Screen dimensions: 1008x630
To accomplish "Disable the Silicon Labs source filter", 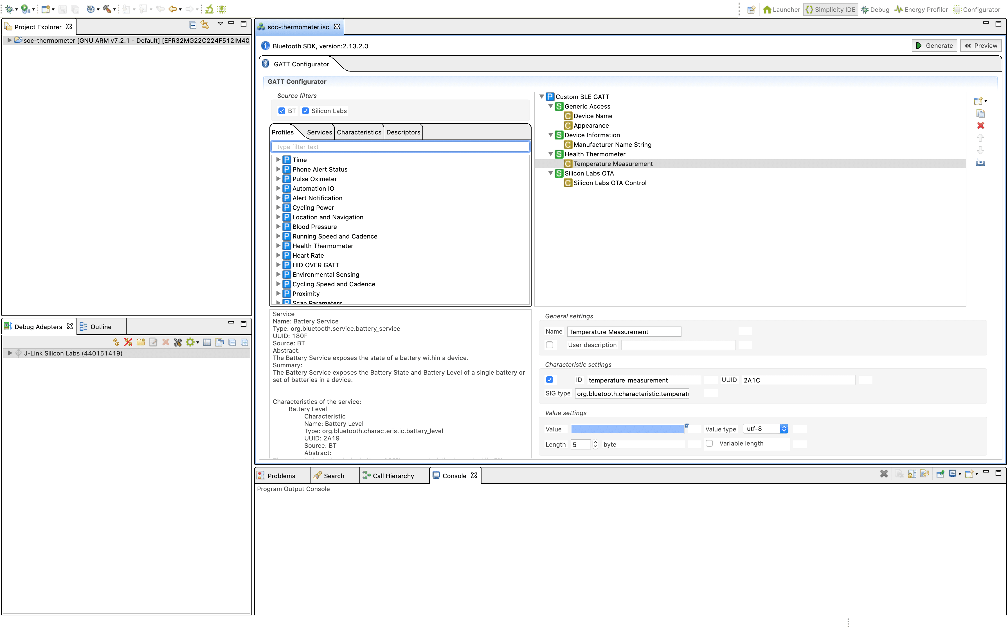I will pos(306,111).
